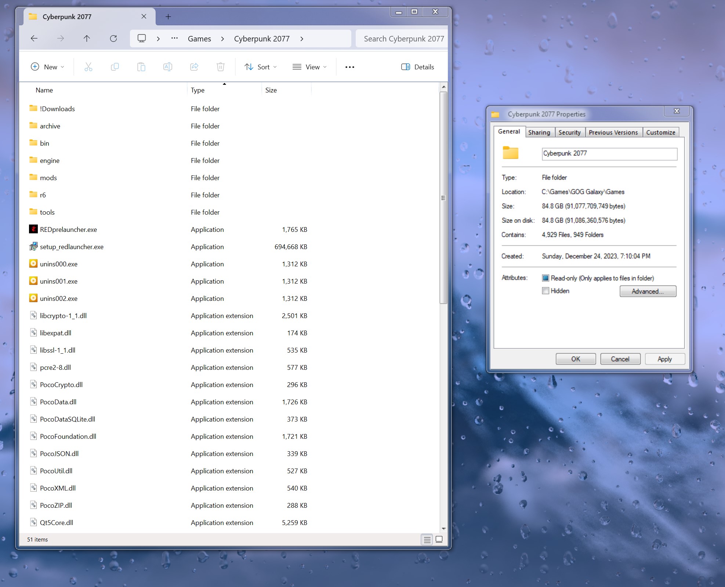The image size is (725, 587).
Task: Click the Copy icon in toolbar
Action: click(x=115, y=67)
